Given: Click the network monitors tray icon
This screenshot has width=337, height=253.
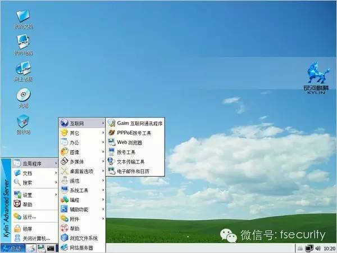Looking at the screenshot, I should (x=309, y=249).
